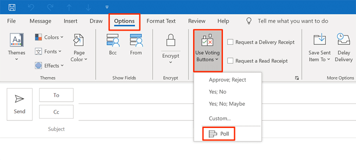
Task: Click Use Voting Buttons
Action: tap(207, 50)
